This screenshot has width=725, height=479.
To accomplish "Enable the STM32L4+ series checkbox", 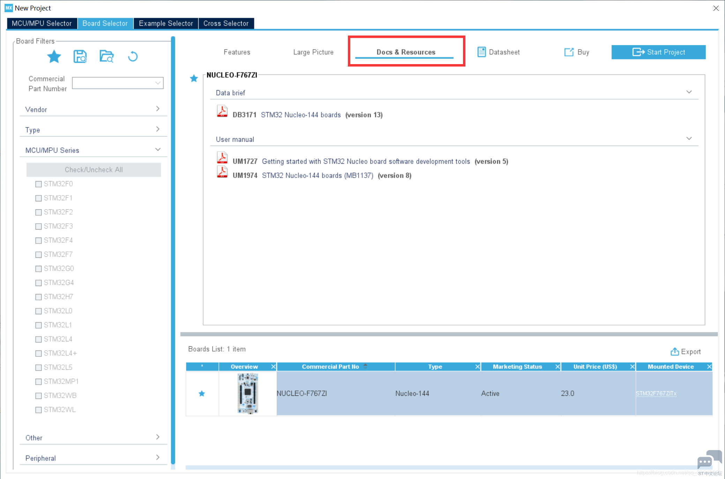I will point(38,353).
